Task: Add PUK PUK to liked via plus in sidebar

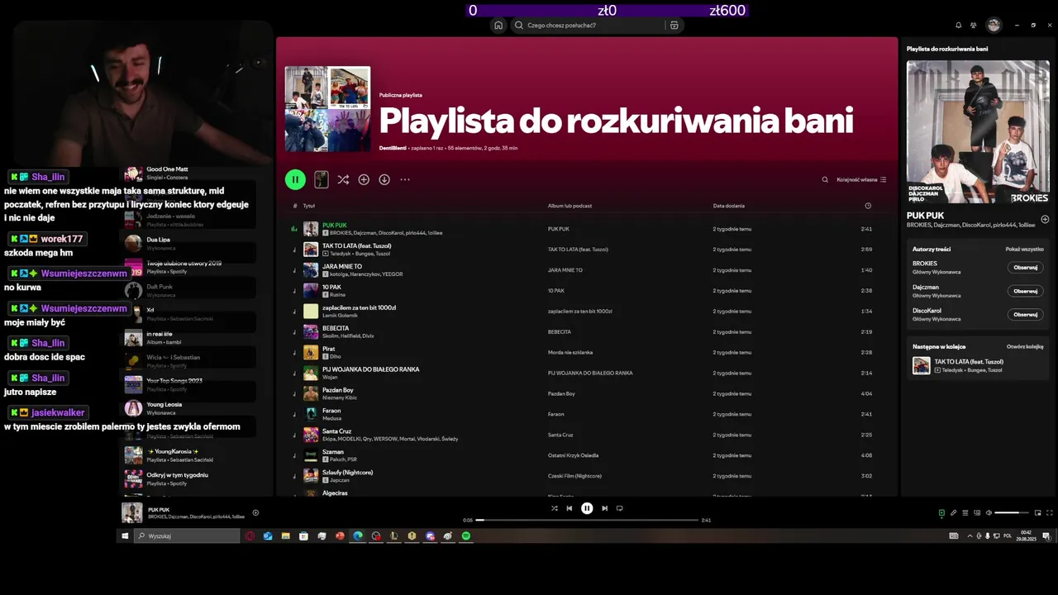Action: click(x=1045, y=219)
